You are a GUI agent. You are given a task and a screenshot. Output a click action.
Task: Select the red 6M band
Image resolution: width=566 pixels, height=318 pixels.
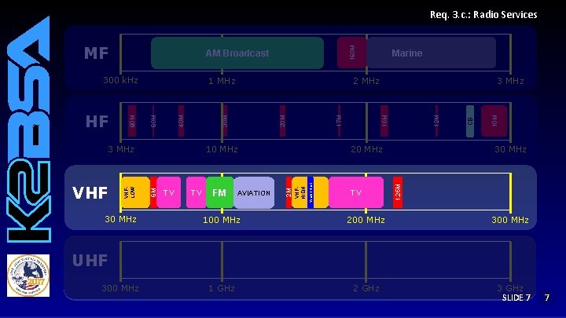point(153,192)
